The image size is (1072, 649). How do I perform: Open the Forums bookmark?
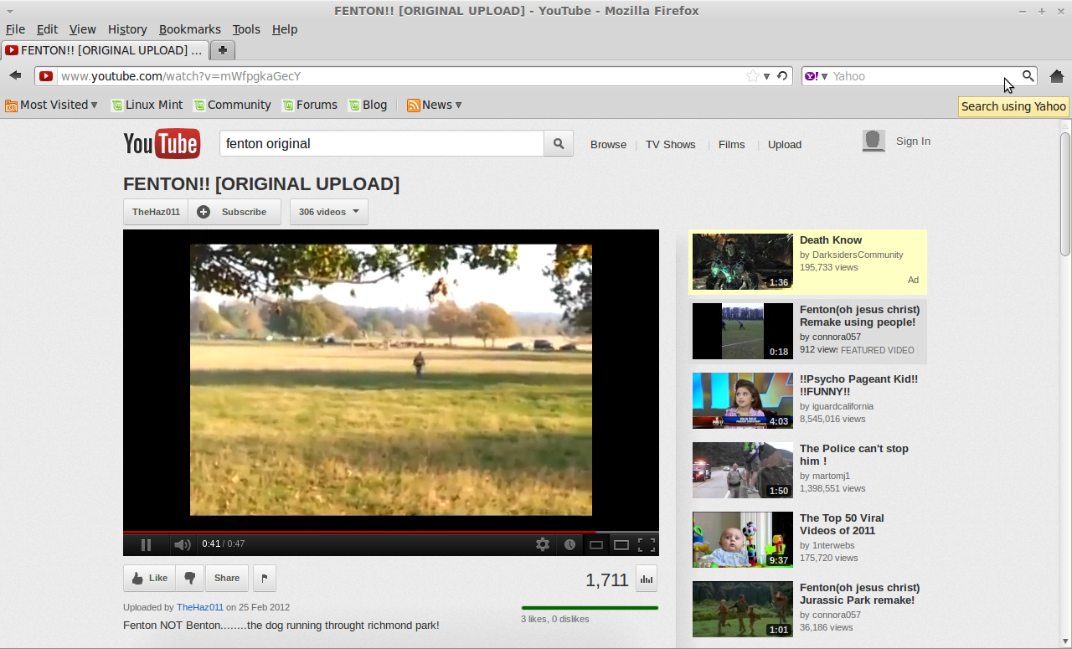coord(310,105)
